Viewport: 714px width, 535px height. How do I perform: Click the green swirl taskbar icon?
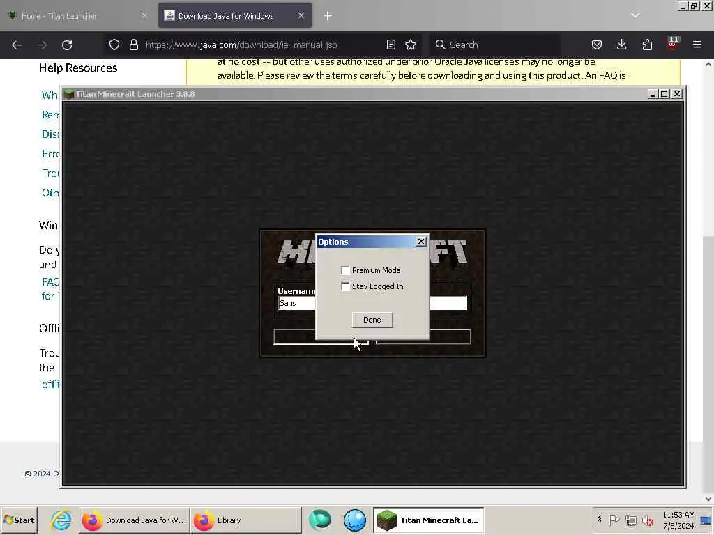(x=320, y=520)
